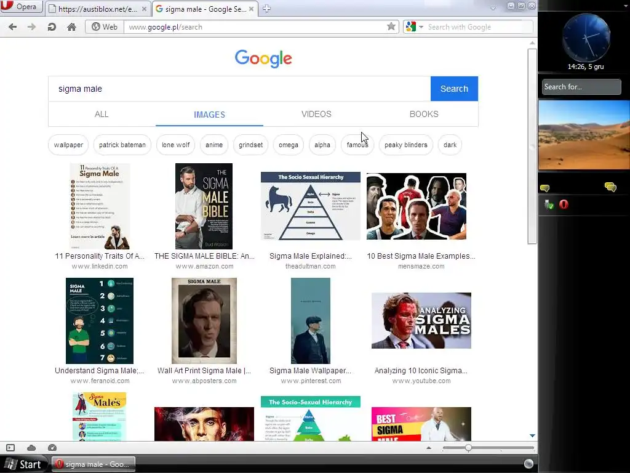Open THE SIGMA MALE BIBLE book thumbnail
The image size is (630, 473).
(204, 206)
